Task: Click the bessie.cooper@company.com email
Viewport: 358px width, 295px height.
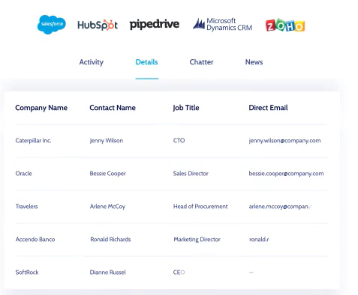Action: click(286, 174)
